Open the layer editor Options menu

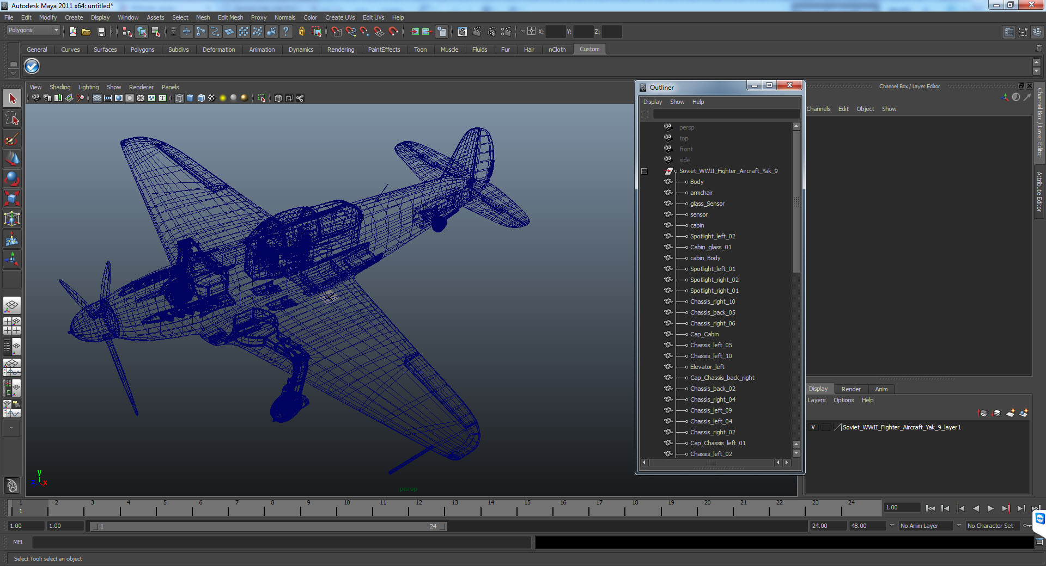coord(843,400)
